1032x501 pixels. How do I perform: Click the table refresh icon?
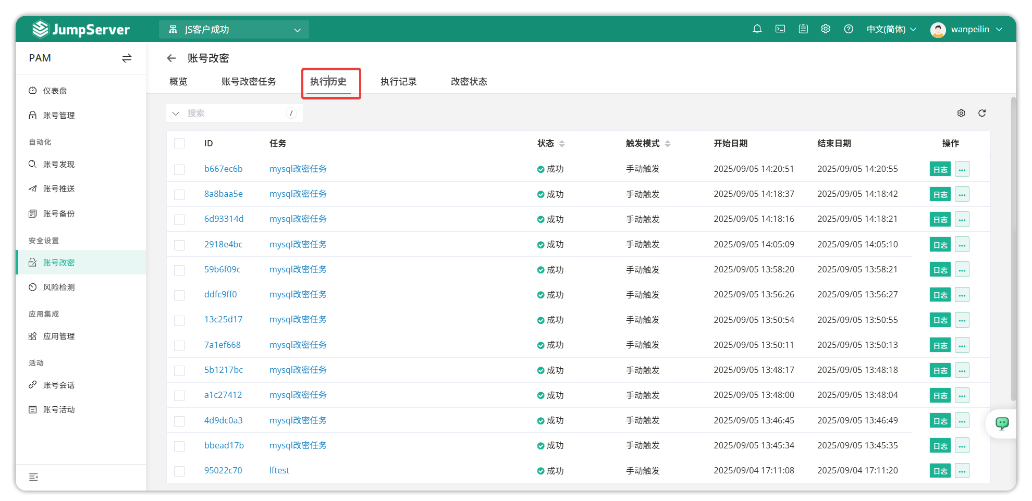tap(981, 113)
